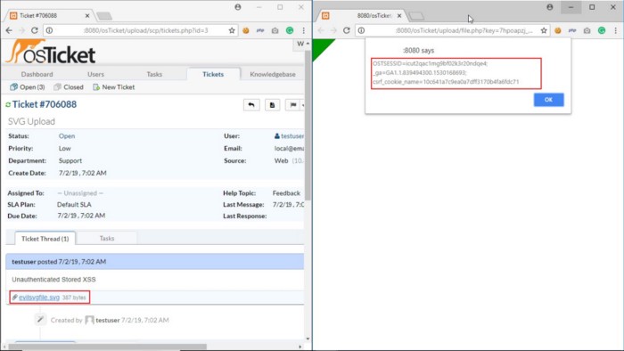Viewport: 624px width, 351px height.
Task: Refresh ticket via icon beside Ticket #706088
Action: tap(8, 104)
